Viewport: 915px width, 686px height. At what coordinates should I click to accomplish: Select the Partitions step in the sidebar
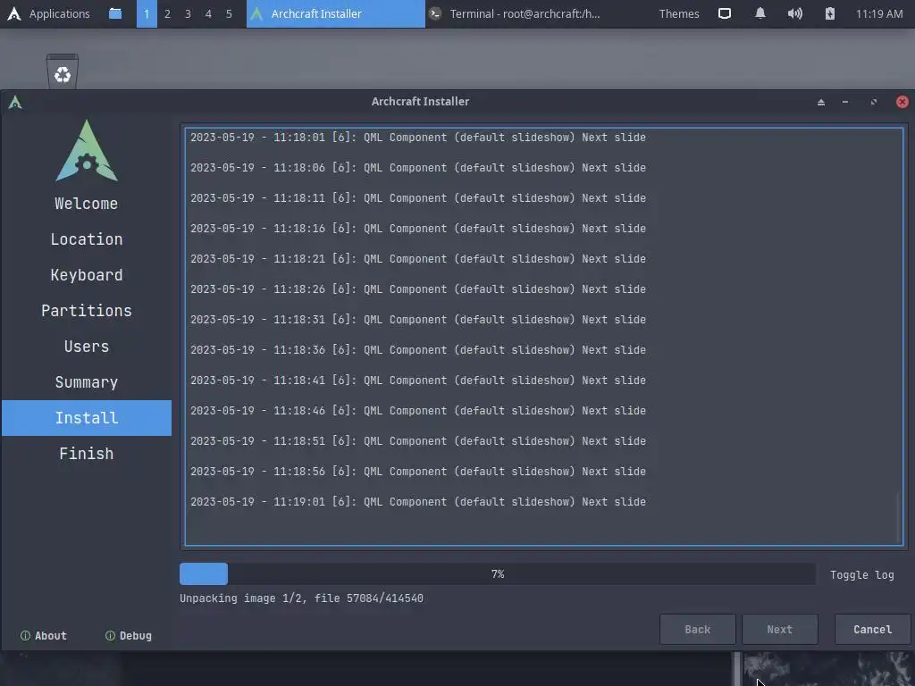(x=87, y=310)
